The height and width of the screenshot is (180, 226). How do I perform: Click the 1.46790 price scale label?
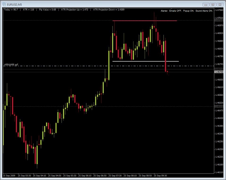[219, 56]
